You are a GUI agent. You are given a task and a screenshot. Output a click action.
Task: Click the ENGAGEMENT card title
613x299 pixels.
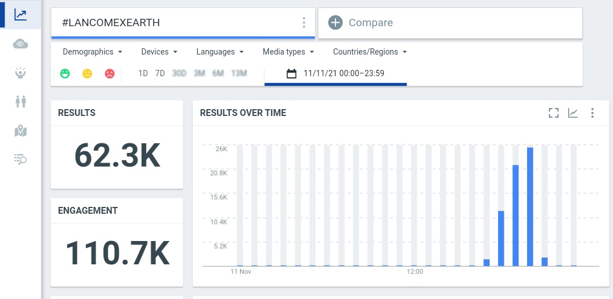click(88, 211)
